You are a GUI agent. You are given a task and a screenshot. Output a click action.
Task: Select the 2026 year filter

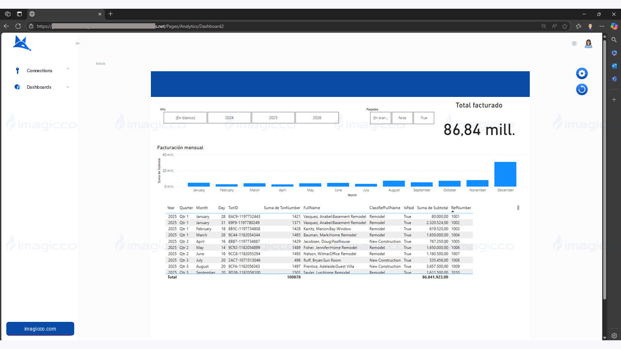317,118
